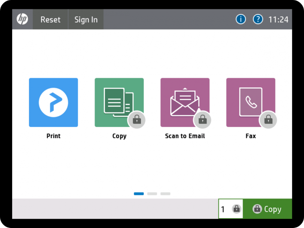
Task: Open the blue Print app tile
Action: [53, 102]
